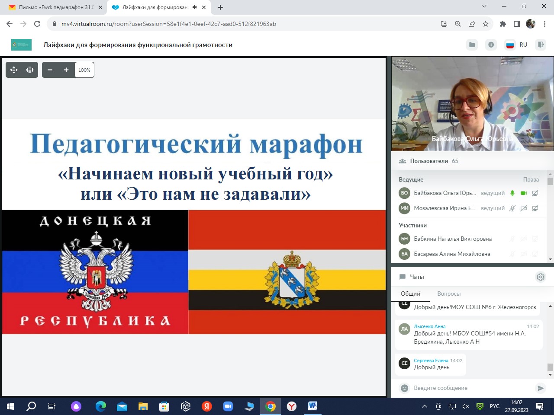Click the Пользователи panel header icon
This screenshot has width=554, height=415.
point(403,161)
